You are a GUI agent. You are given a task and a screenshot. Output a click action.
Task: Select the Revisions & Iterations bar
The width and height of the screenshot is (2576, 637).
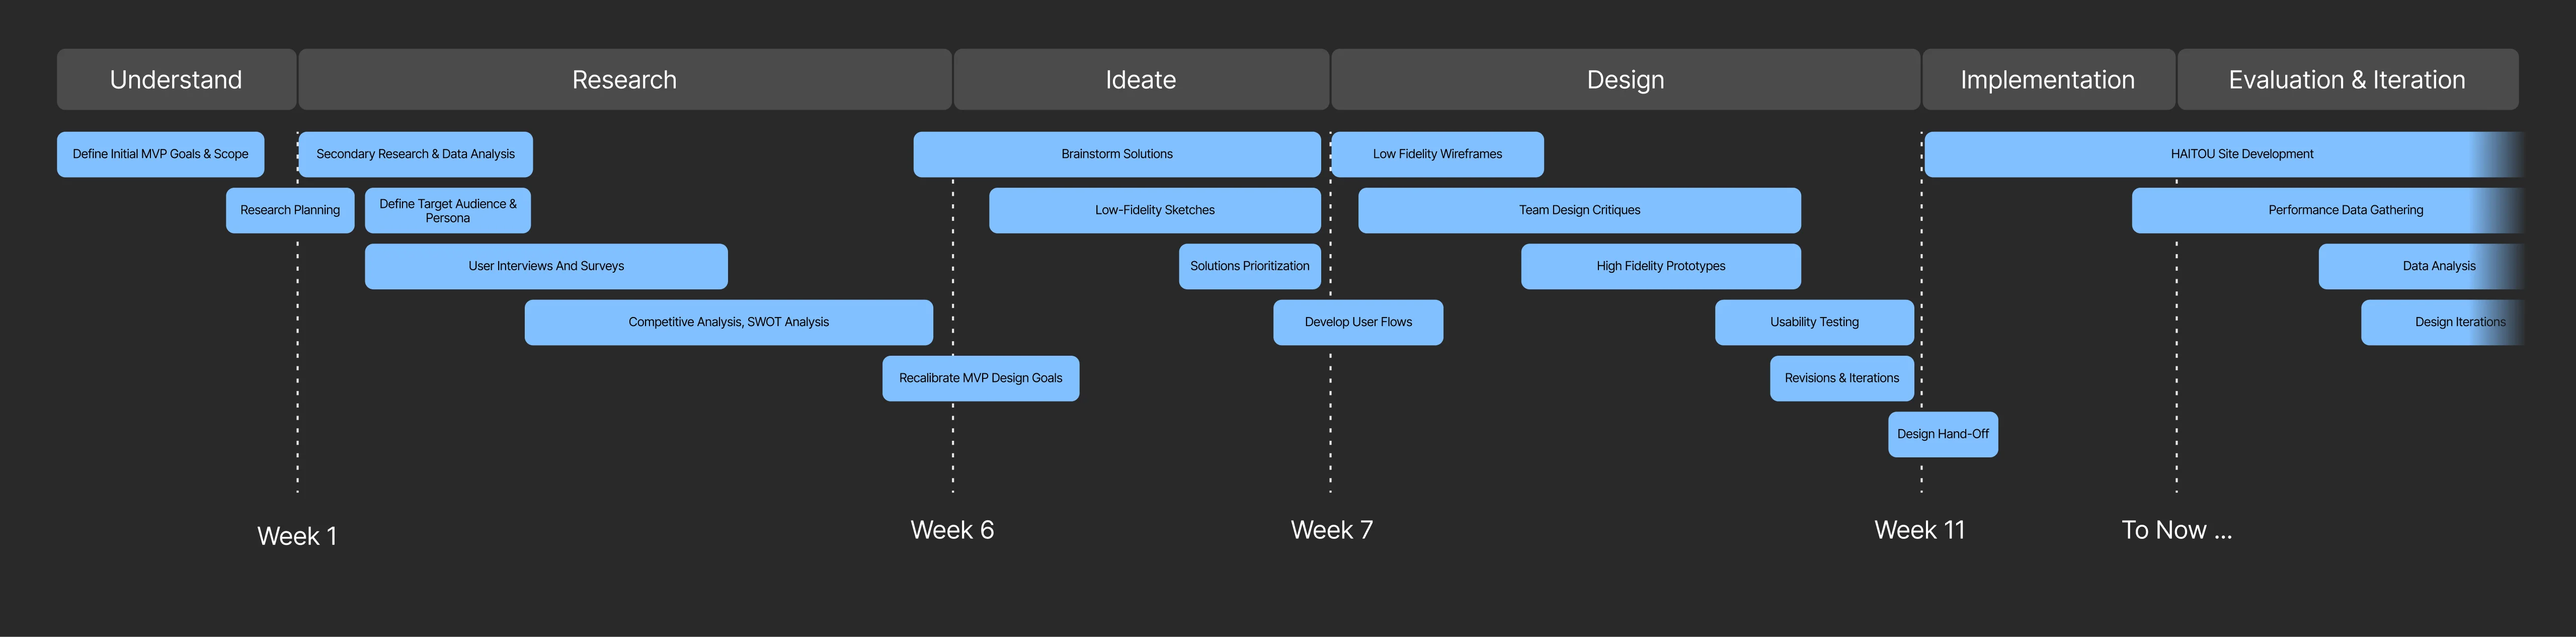coord(1842,378)
